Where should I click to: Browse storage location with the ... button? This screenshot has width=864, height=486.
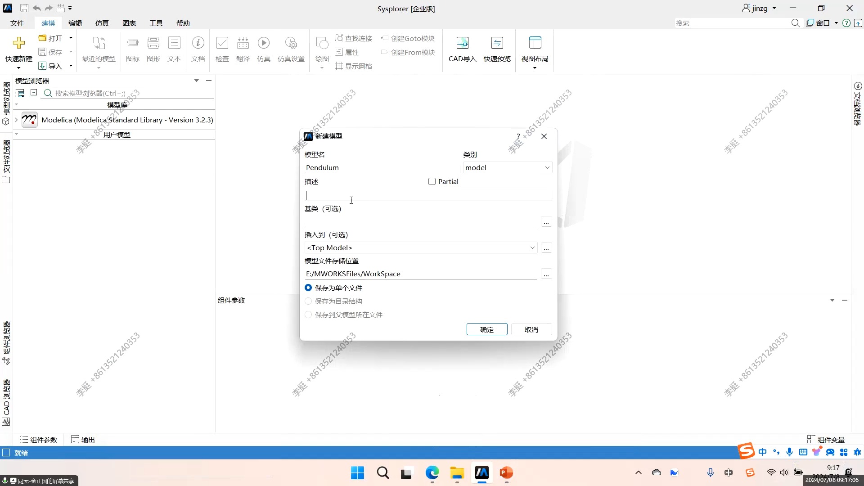click(x=546, y=274)
